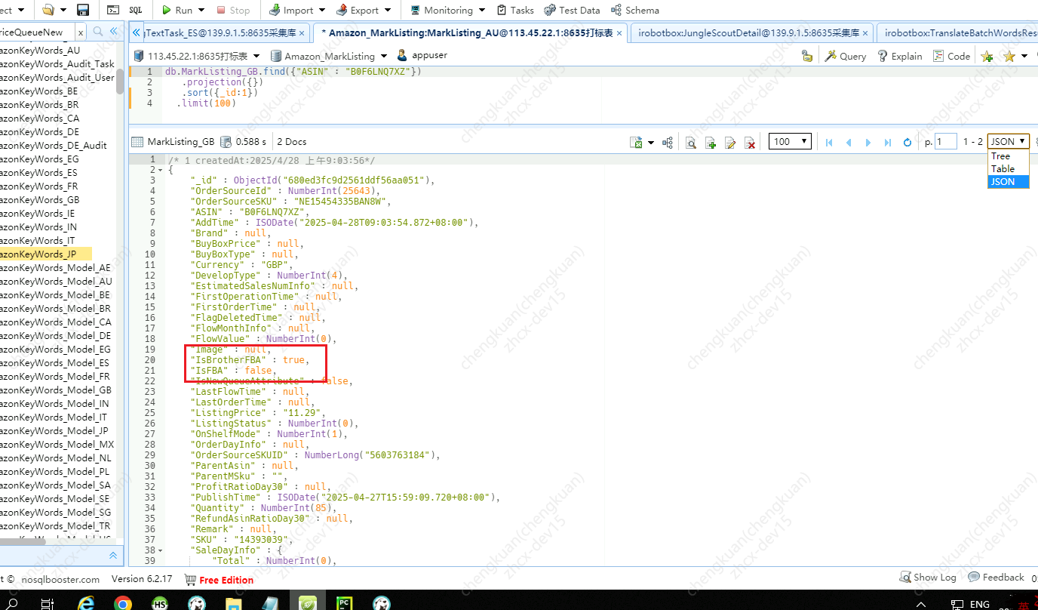1038x610 pixels.
Task: Add the query to favorites with the star-plus icon
Action: click(987, 56)
